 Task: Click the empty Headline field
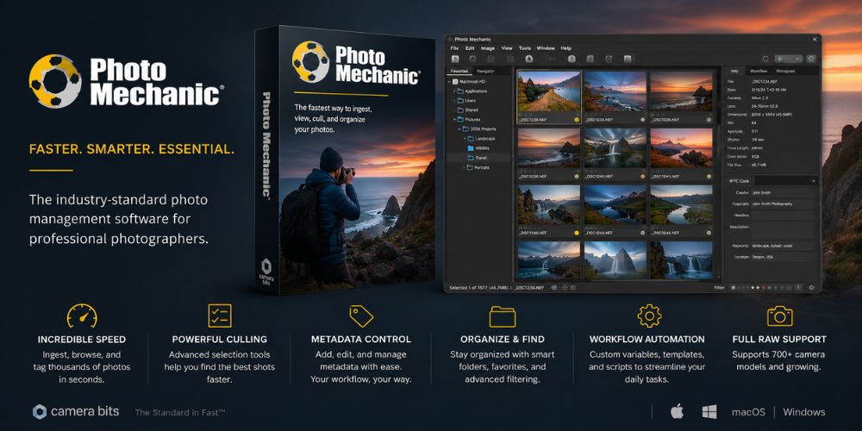click(x=783, y=215)
